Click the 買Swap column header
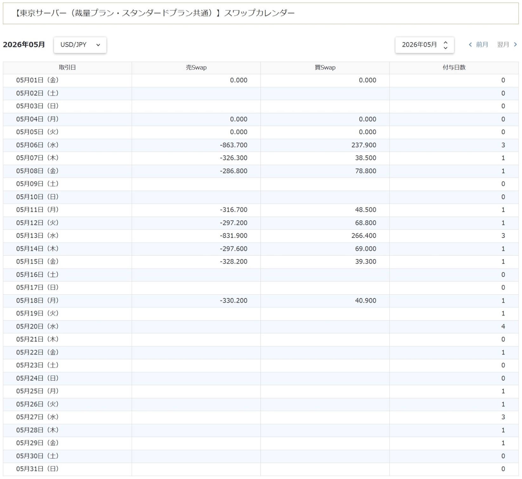 click(x=325, y=68)
